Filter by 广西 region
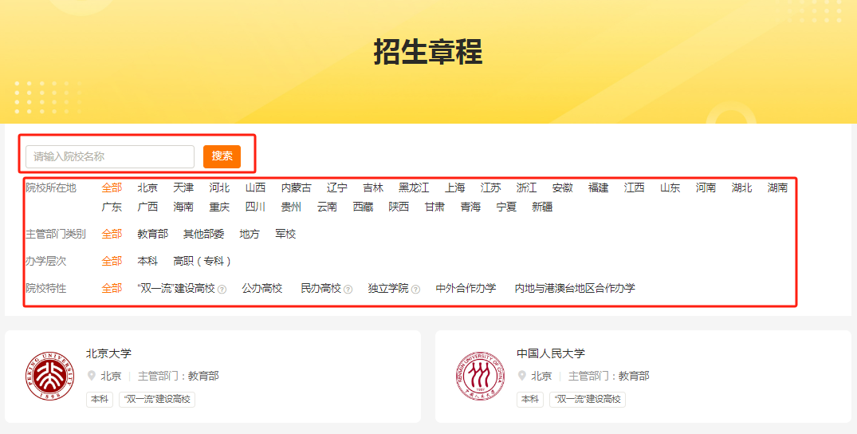This screenshot has width=857, height=434. click(x=147, y=207)
